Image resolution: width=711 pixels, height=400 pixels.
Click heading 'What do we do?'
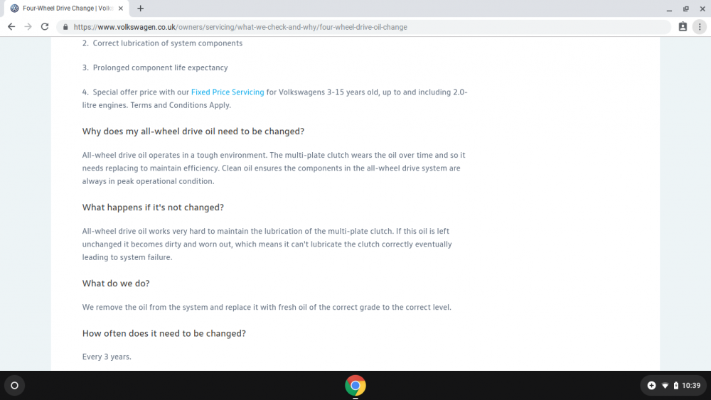point(116,283)
